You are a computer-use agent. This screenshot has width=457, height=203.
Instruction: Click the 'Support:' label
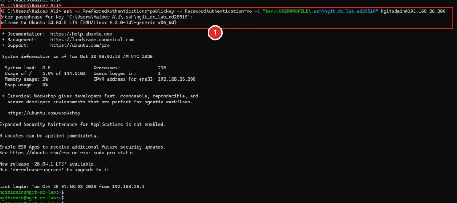coord(18,45)
